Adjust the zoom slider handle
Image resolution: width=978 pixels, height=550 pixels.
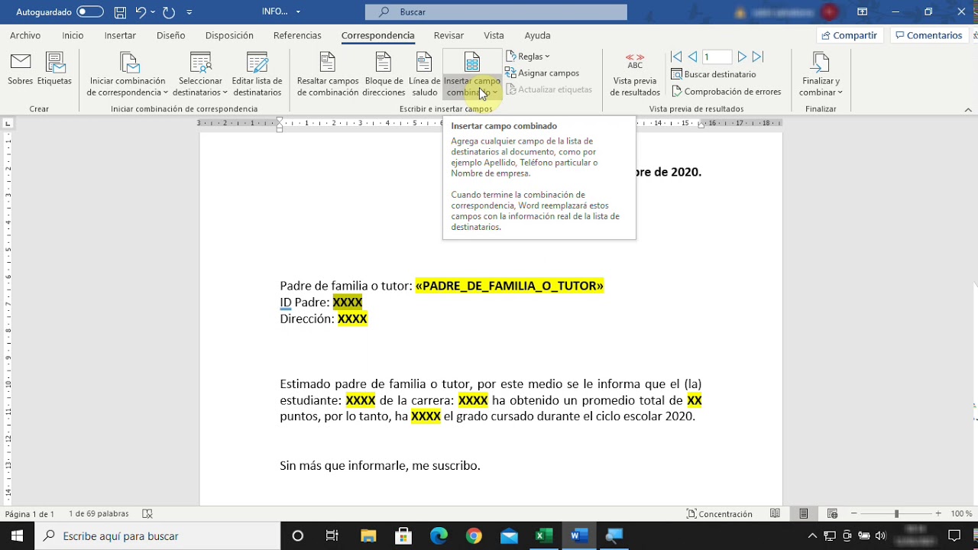[x=897, y=514]
